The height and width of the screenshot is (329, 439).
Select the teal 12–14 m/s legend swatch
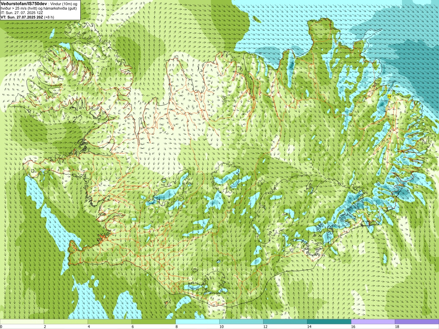[285, 322]
